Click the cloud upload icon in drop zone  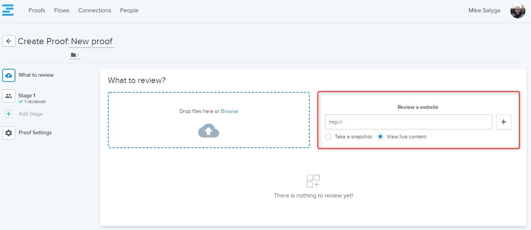[209, 131]
